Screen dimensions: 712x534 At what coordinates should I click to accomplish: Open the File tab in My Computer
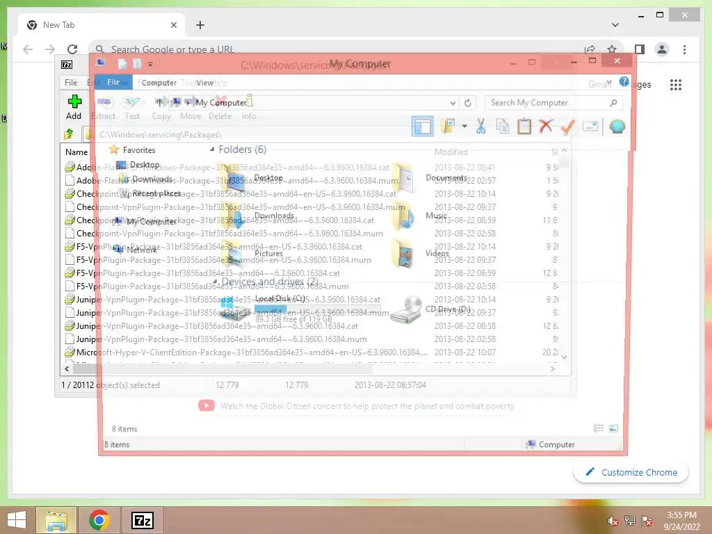[113, 82]
